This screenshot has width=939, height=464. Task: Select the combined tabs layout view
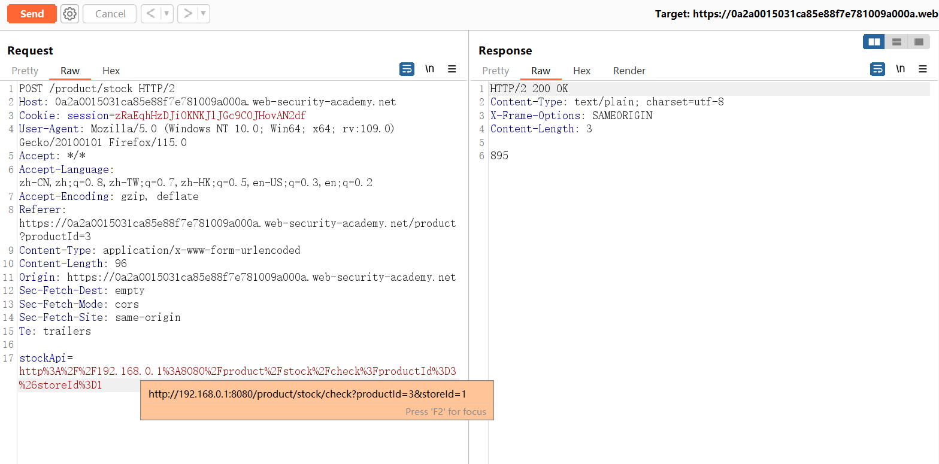919,42
